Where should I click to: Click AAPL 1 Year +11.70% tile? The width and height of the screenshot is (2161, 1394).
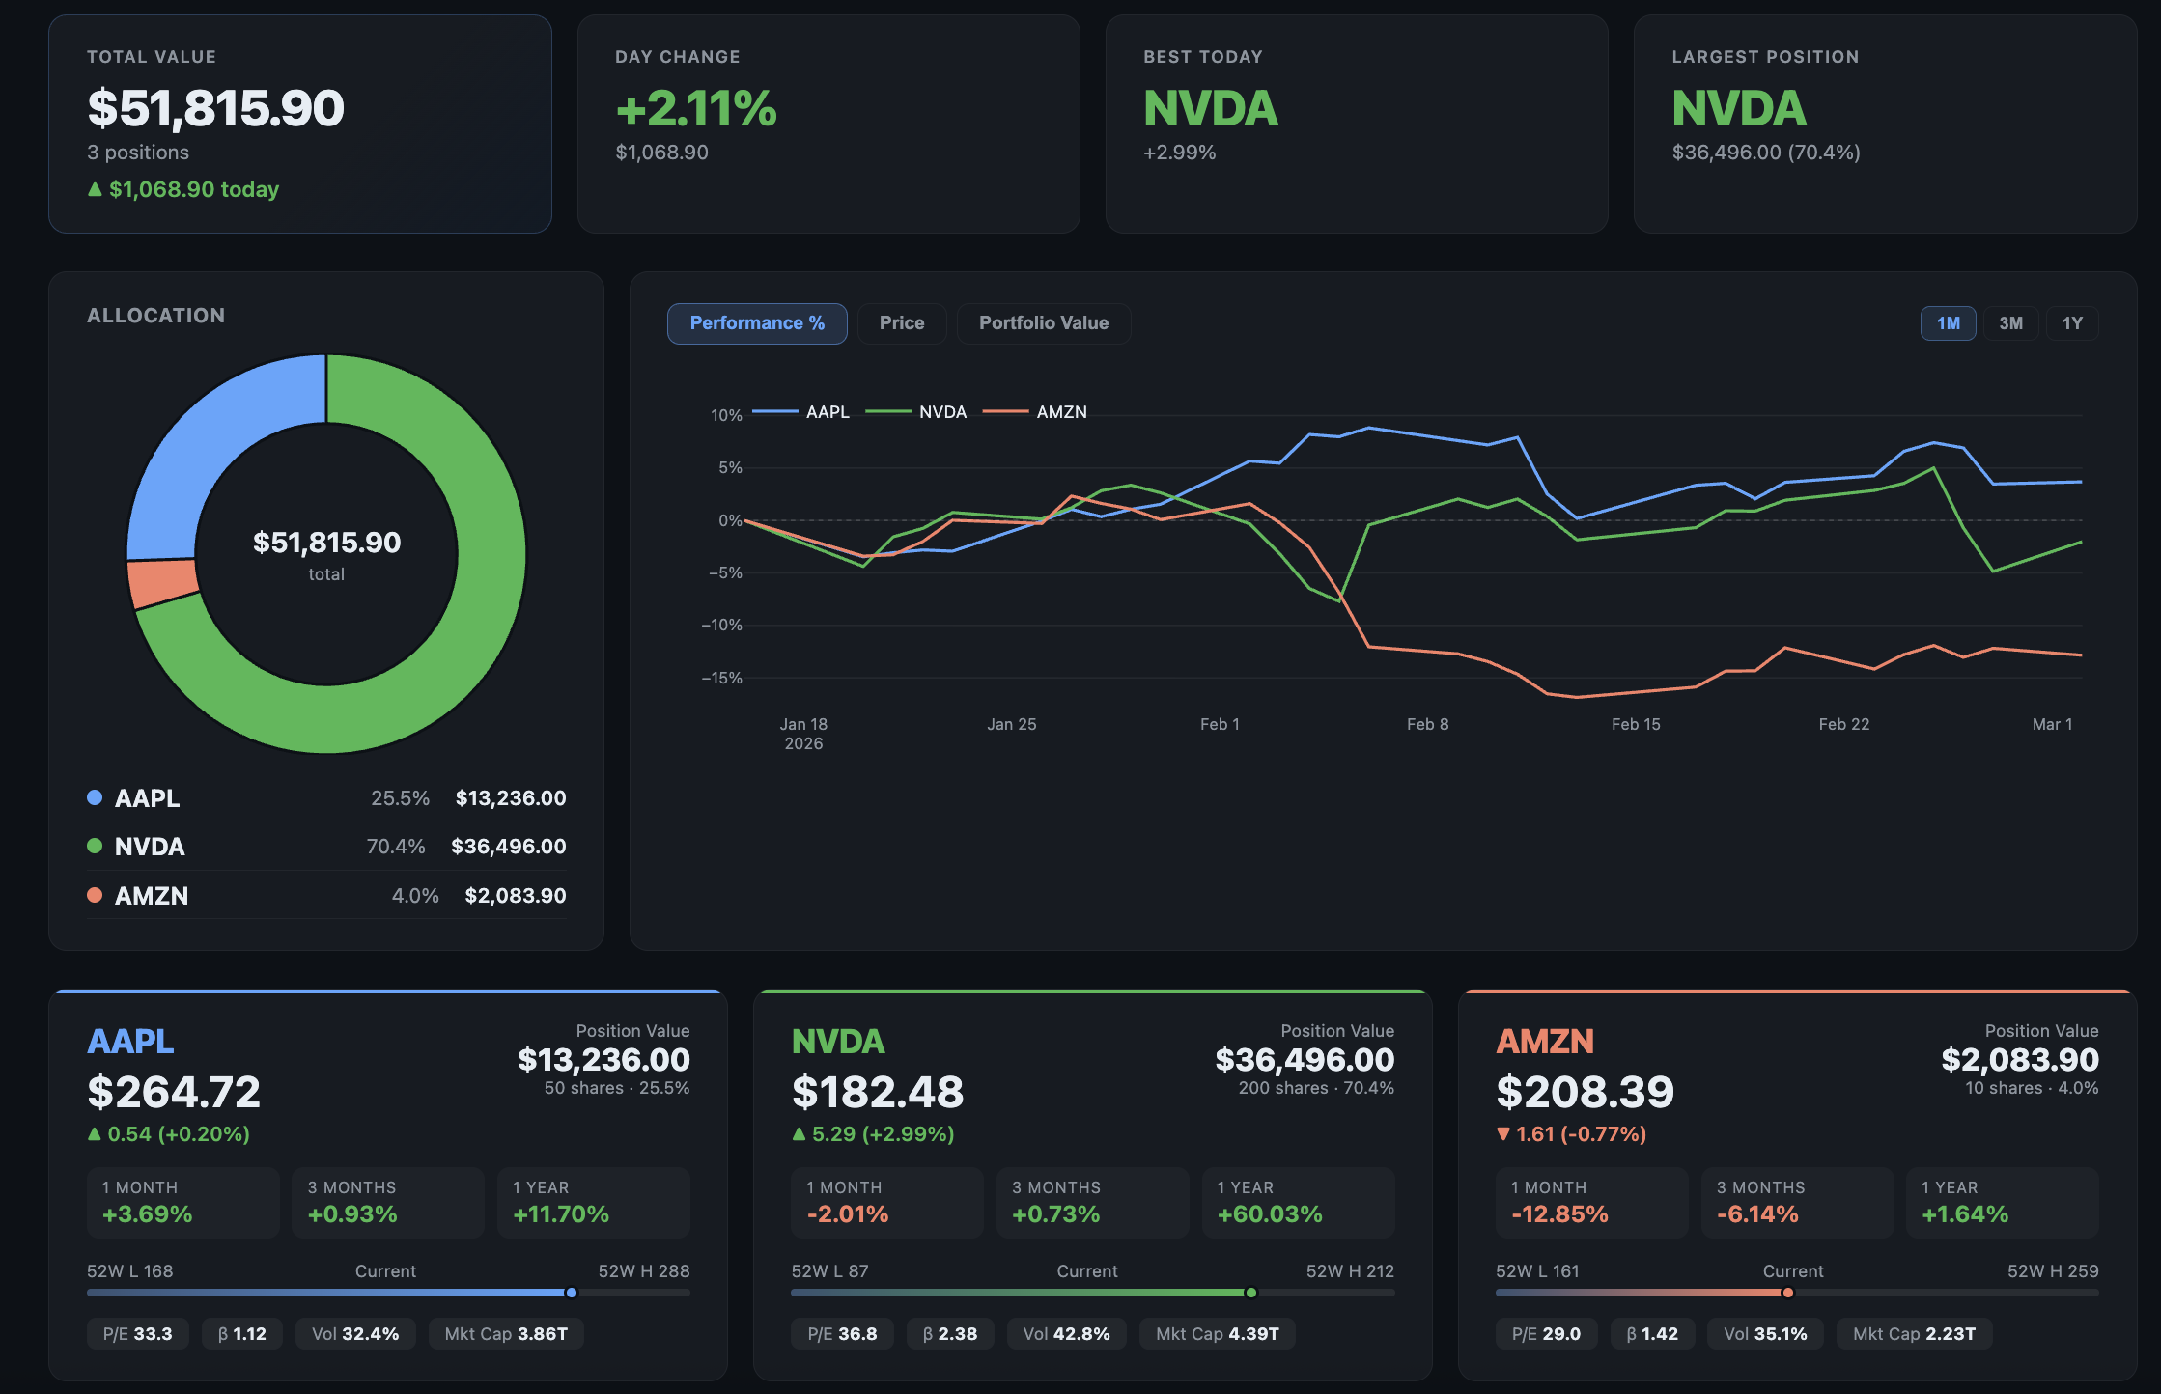[x=594, y=1203]
